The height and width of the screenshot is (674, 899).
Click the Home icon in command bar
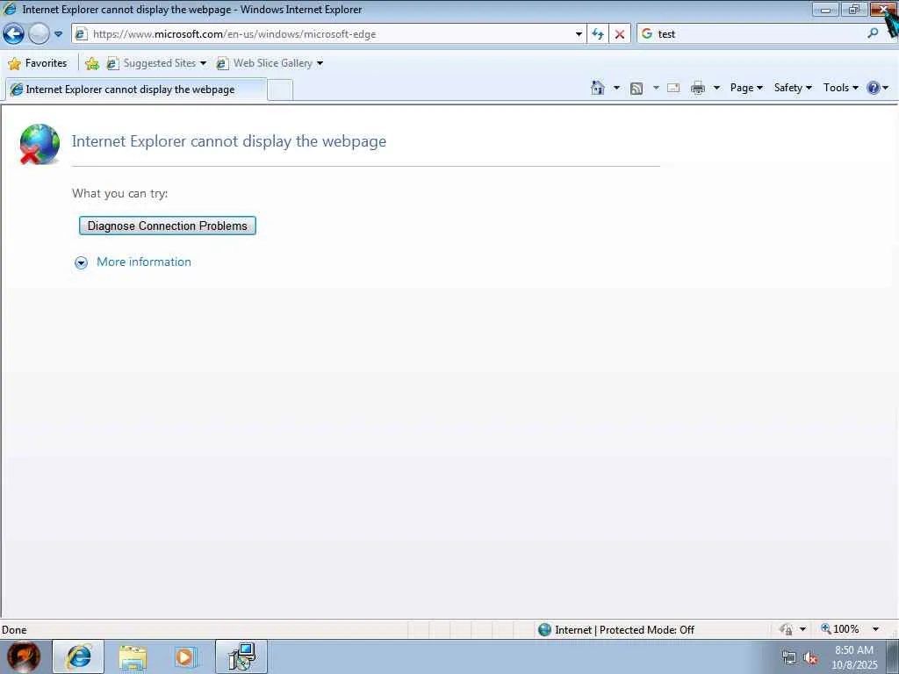pyautogui.click(x=597, y=88)
